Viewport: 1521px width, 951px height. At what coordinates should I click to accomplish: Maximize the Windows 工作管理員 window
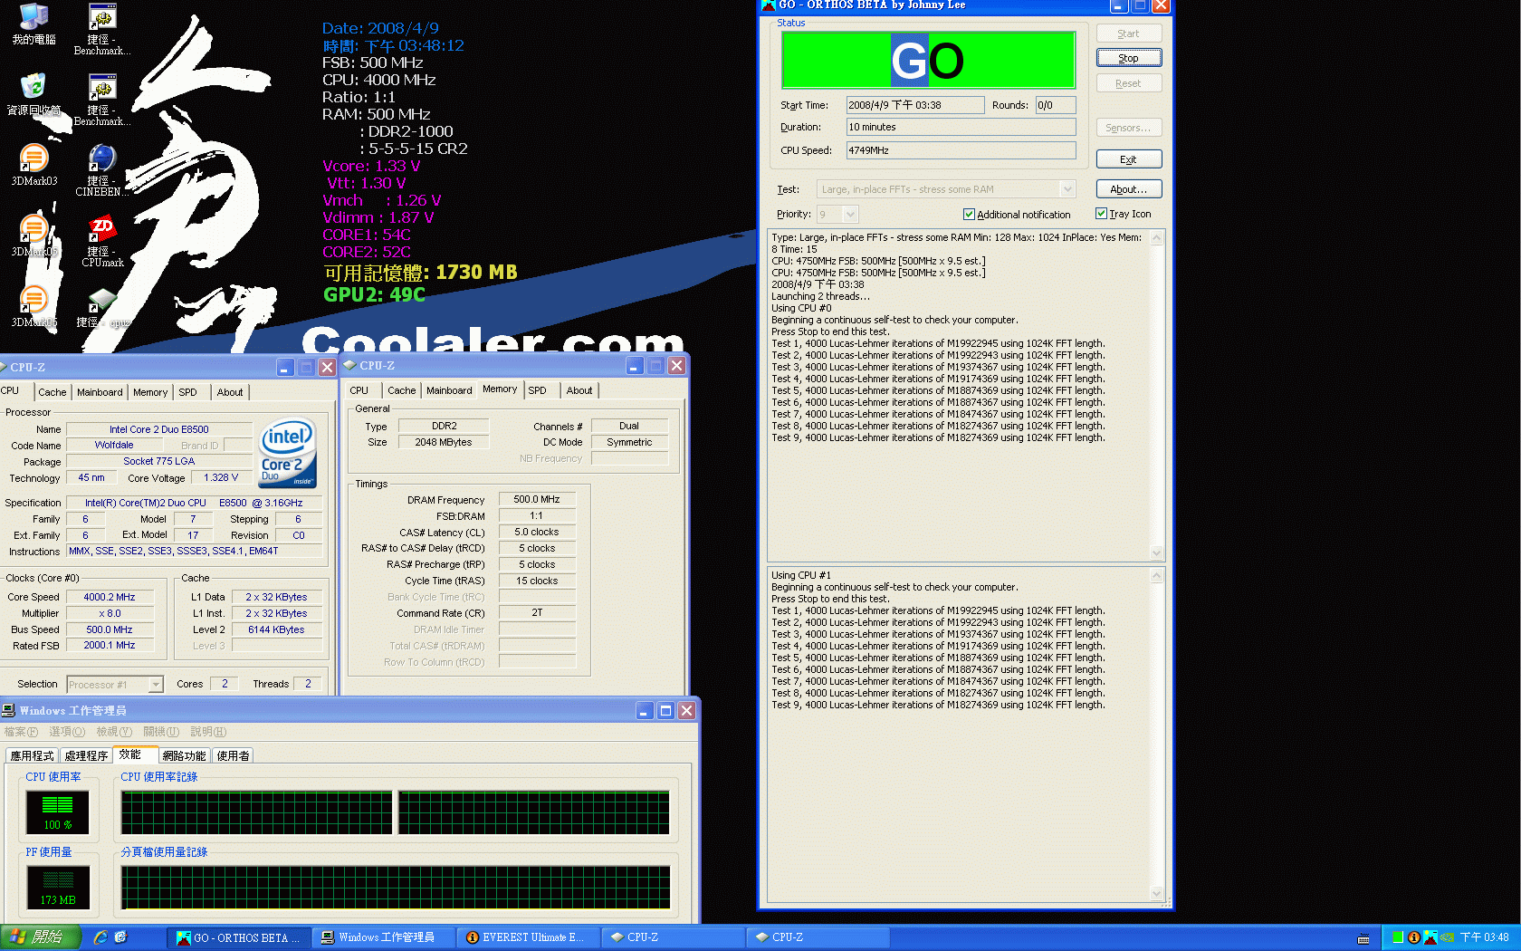click(x=665, y=711)
